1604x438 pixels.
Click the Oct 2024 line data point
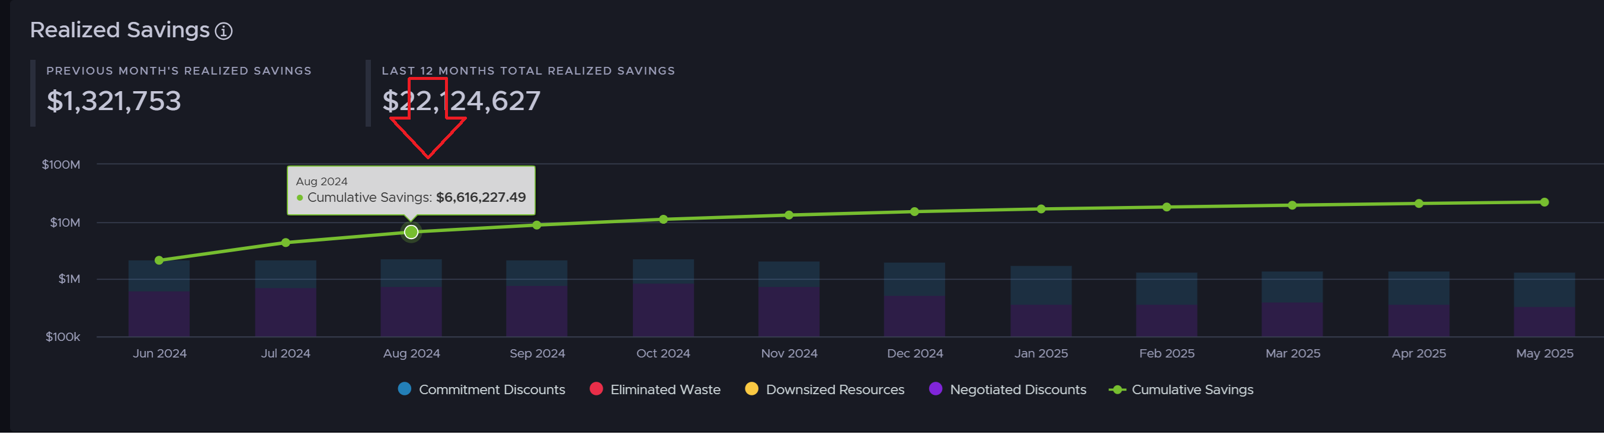663,219
